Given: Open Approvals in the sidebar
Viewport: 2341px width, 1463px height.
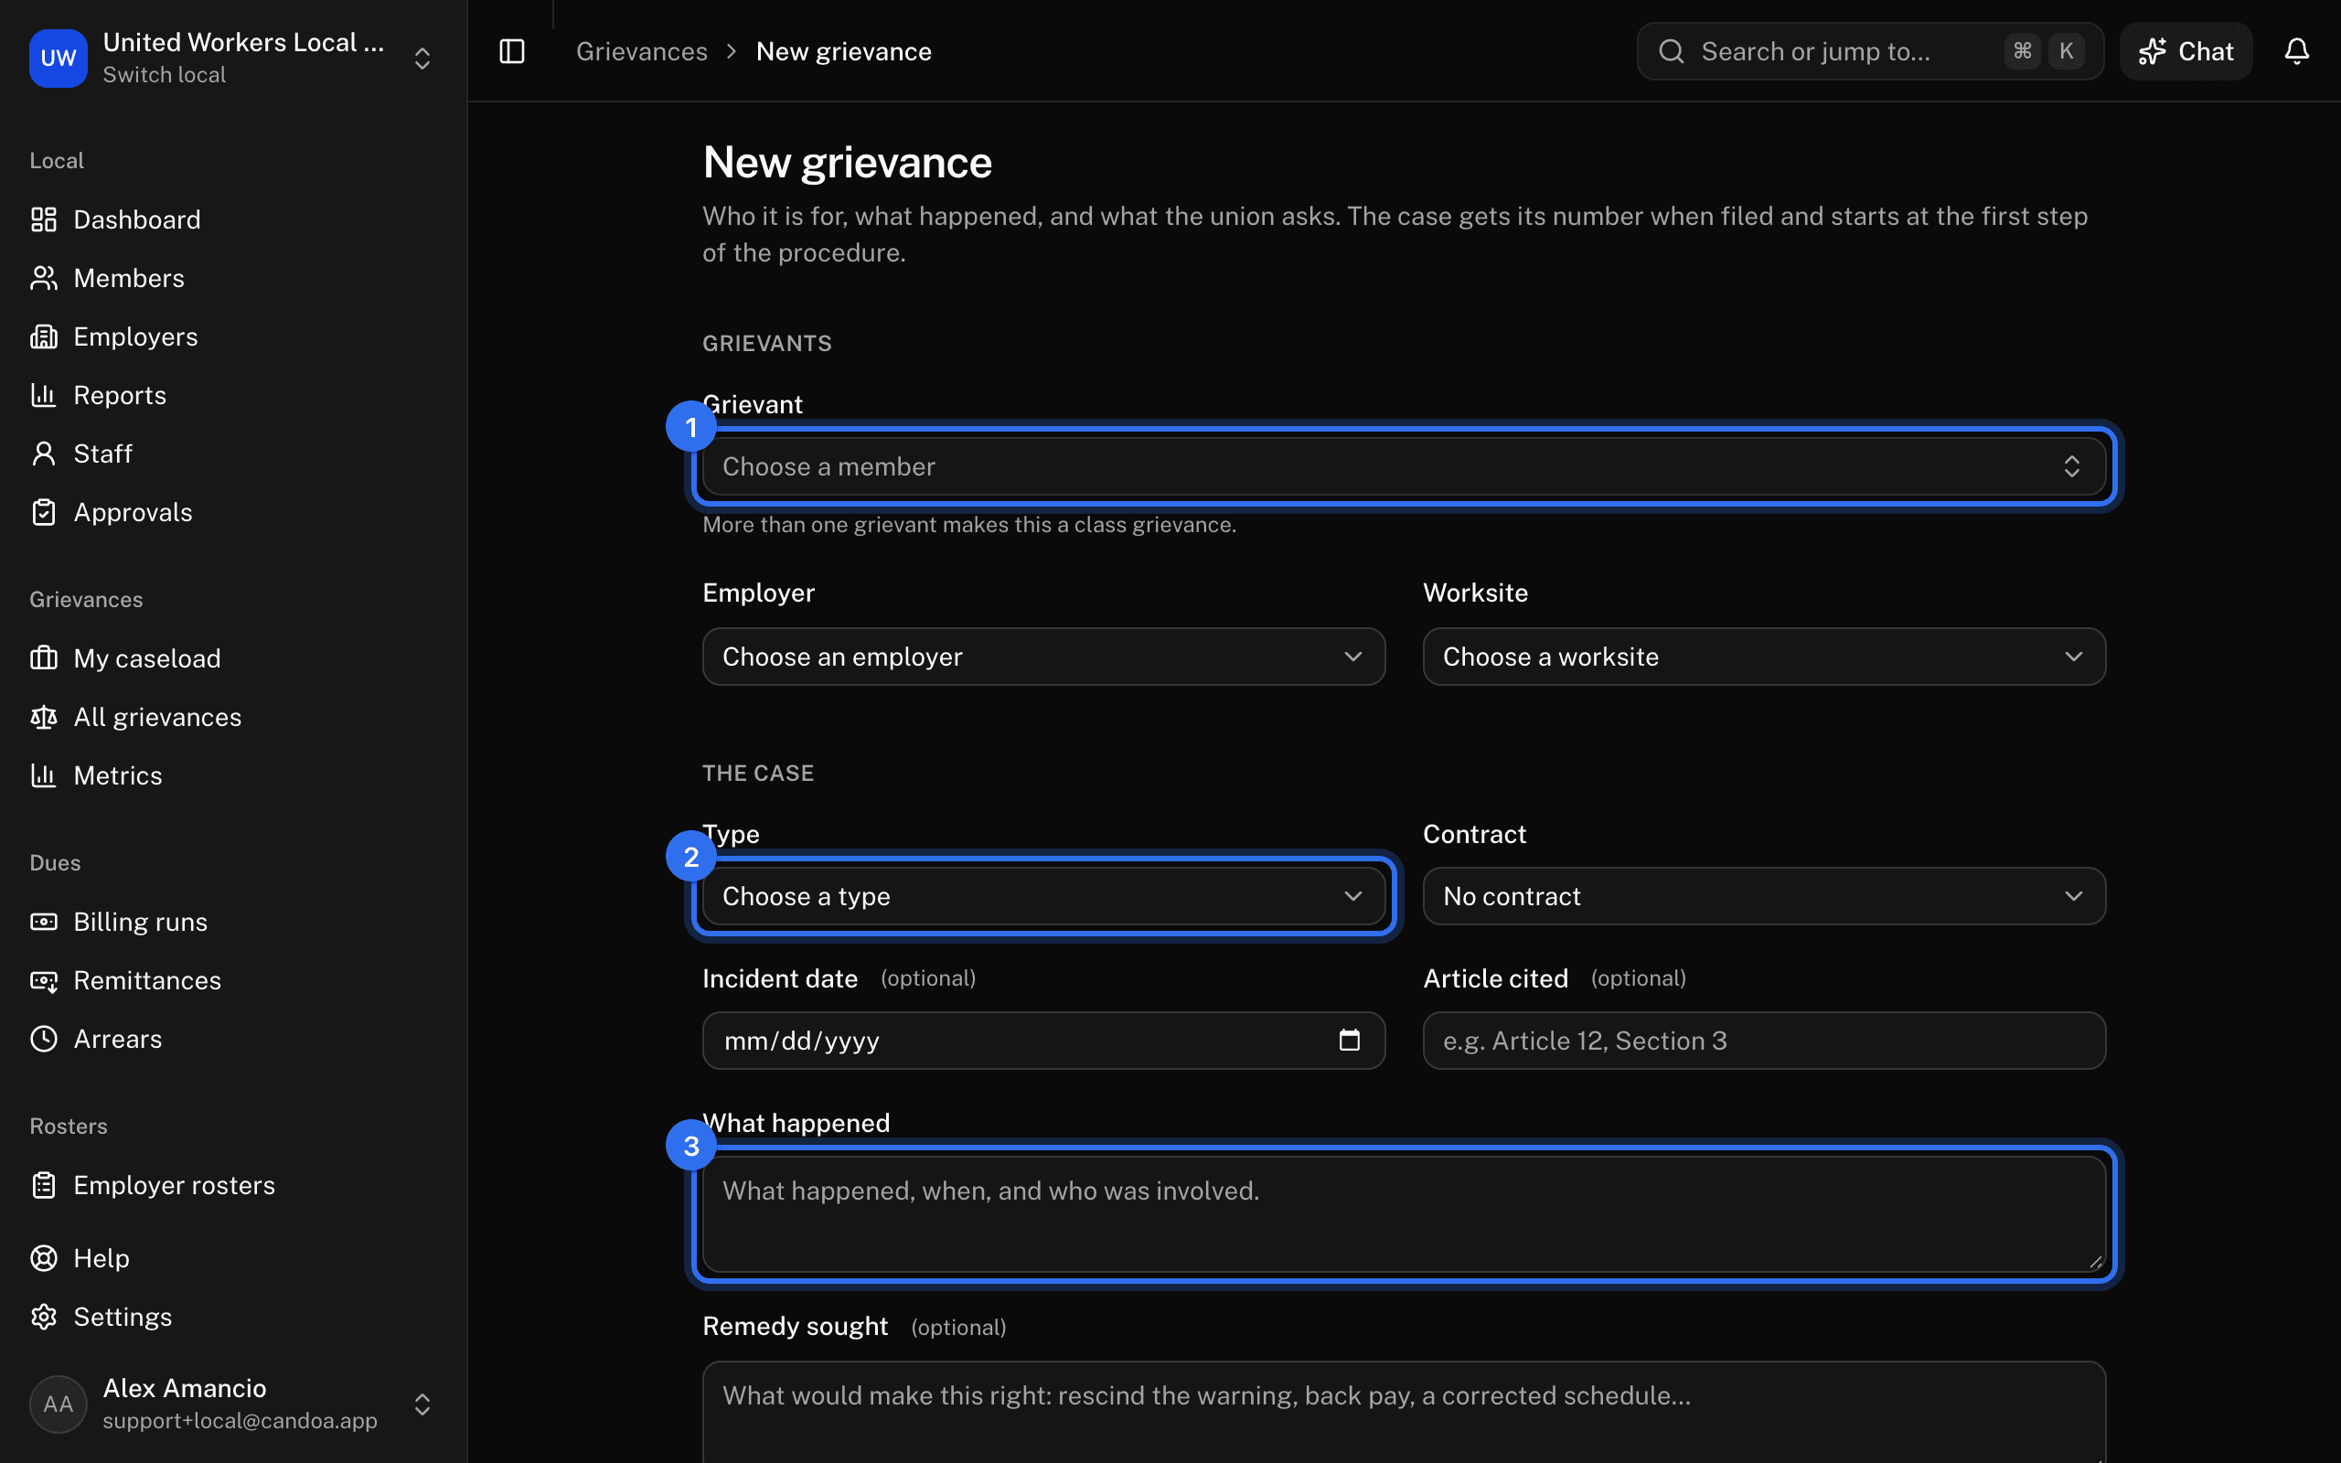Looking at the screenshot, I should pyautogui.click(x=133, y=512).
